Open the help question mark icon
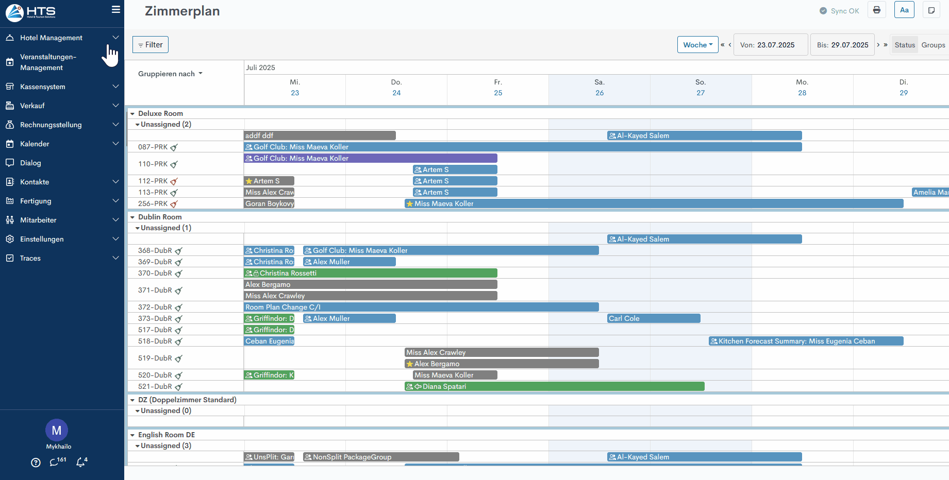Viewport: 949px width, 480px height. coord(36,462)
